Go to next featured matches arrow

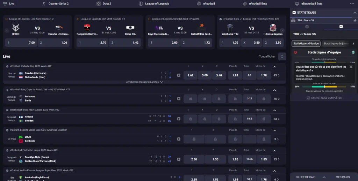point(282,30)
